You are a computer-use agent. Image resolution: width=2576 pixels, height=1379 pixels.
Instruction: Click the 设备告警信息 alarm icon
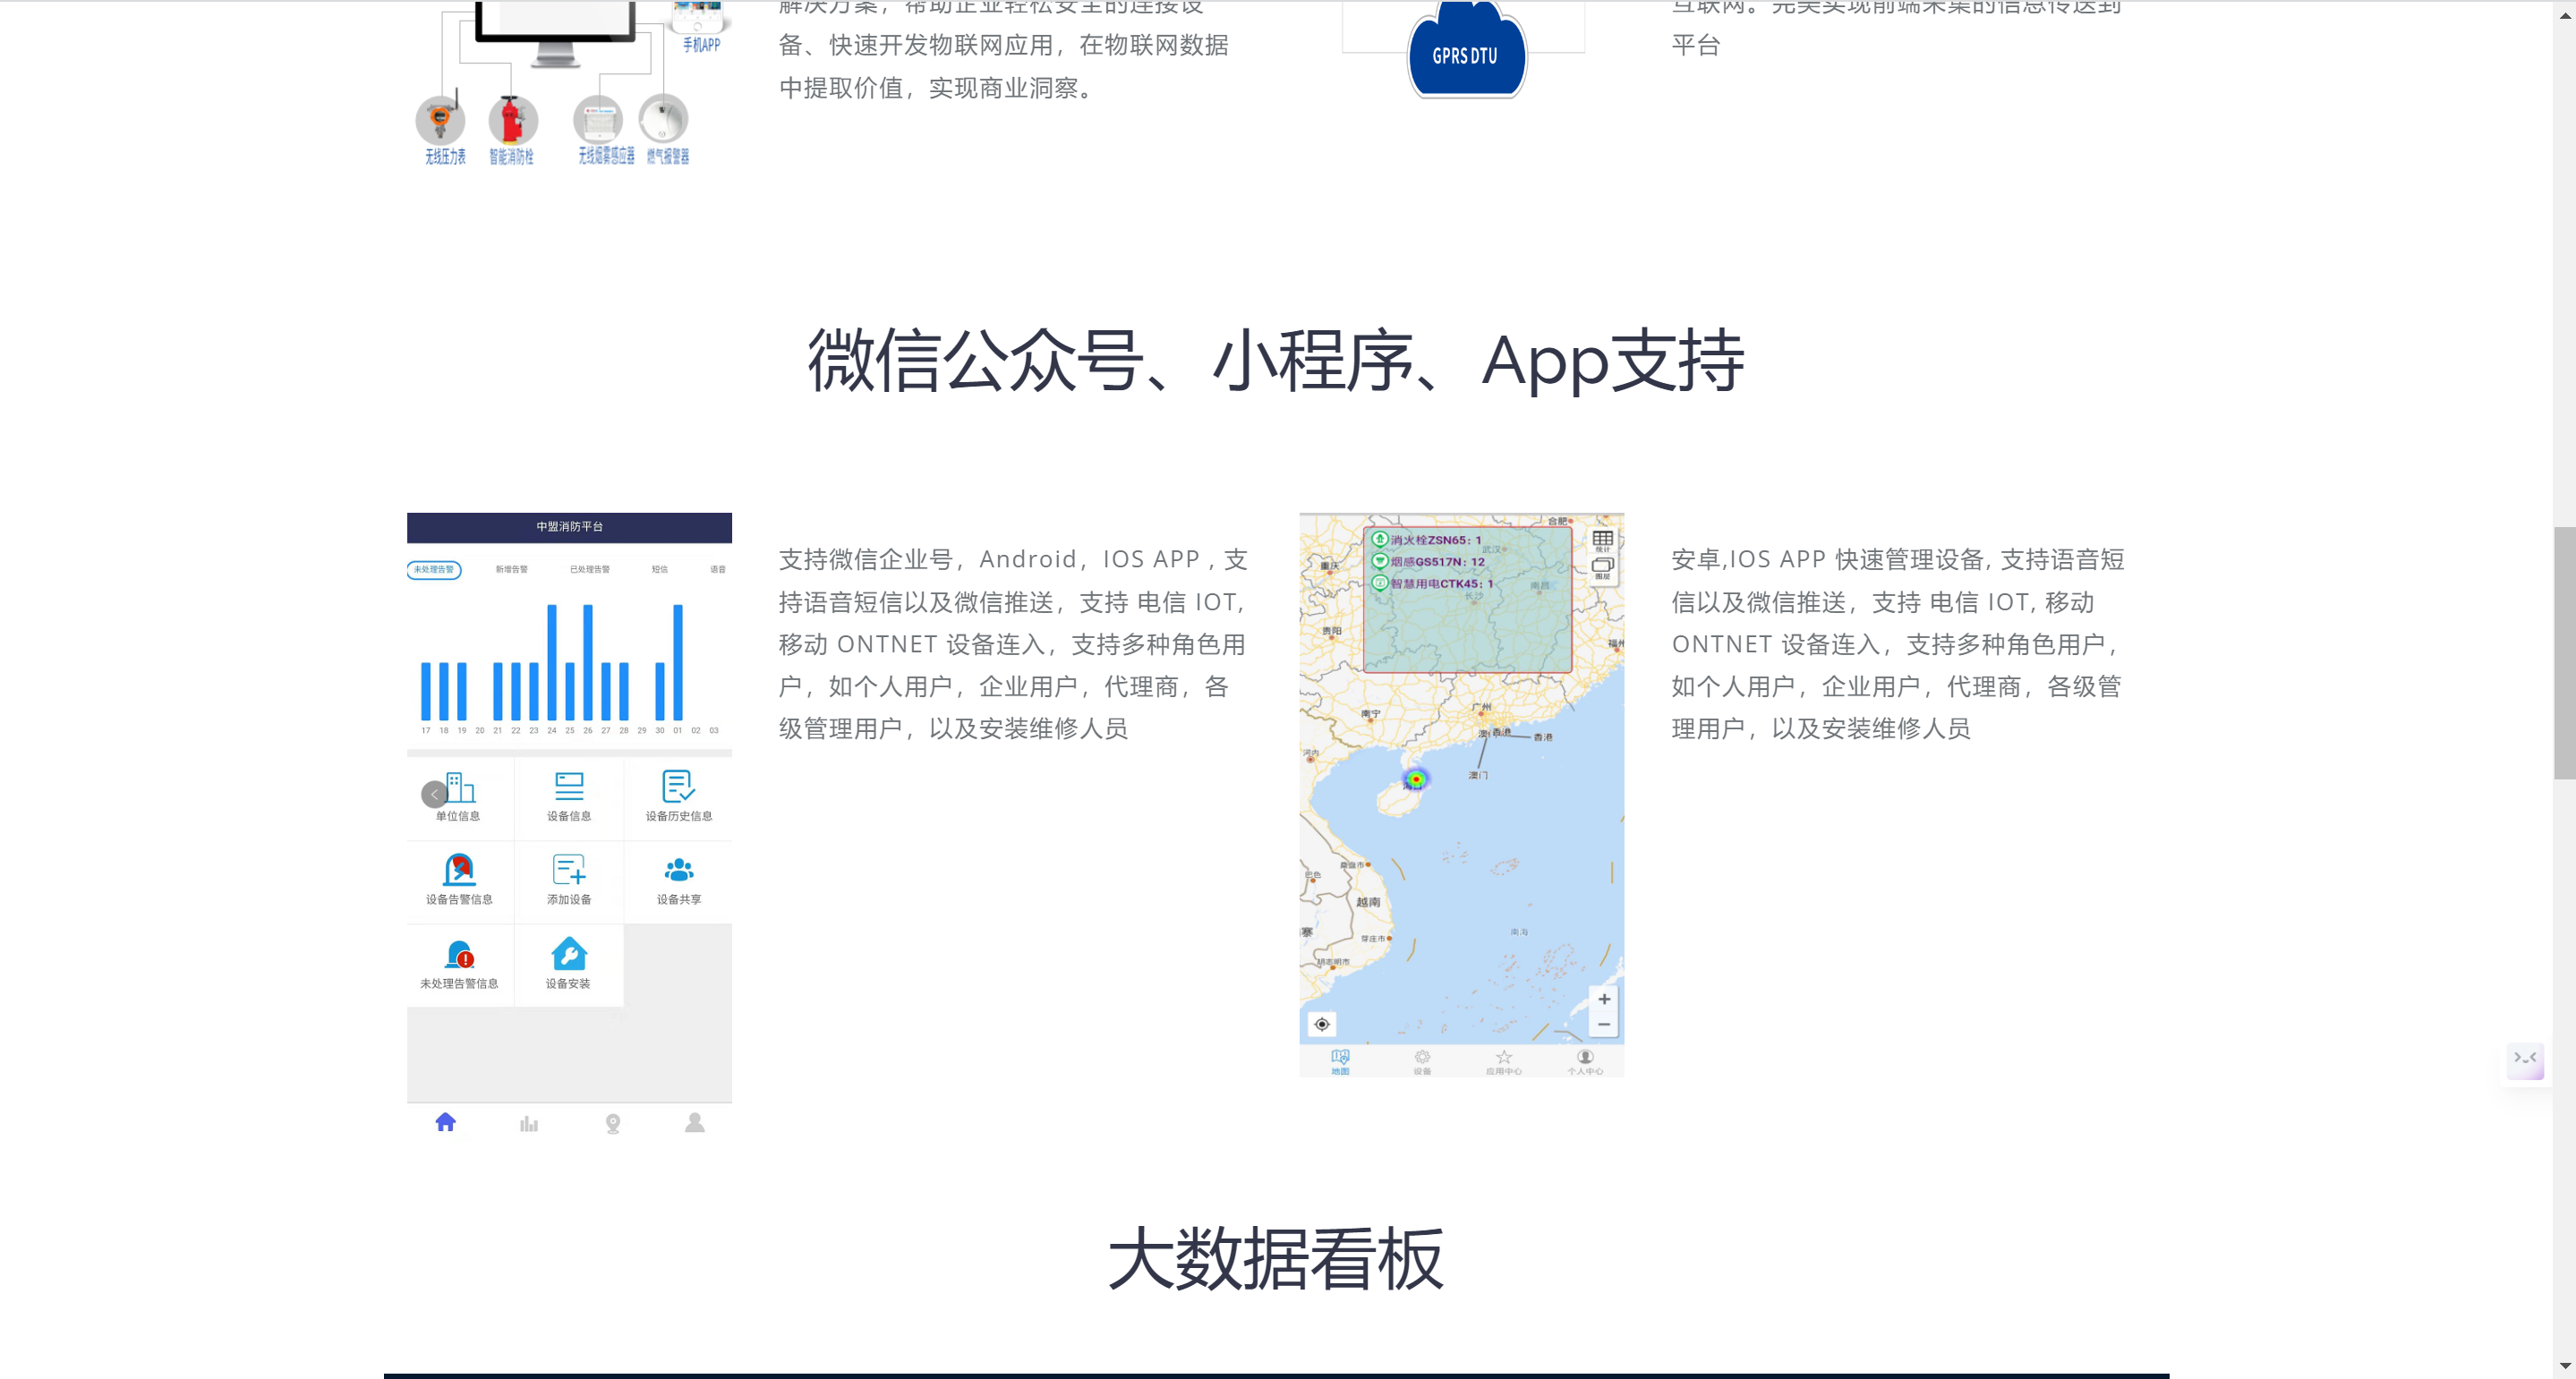[x=459, y=870]
